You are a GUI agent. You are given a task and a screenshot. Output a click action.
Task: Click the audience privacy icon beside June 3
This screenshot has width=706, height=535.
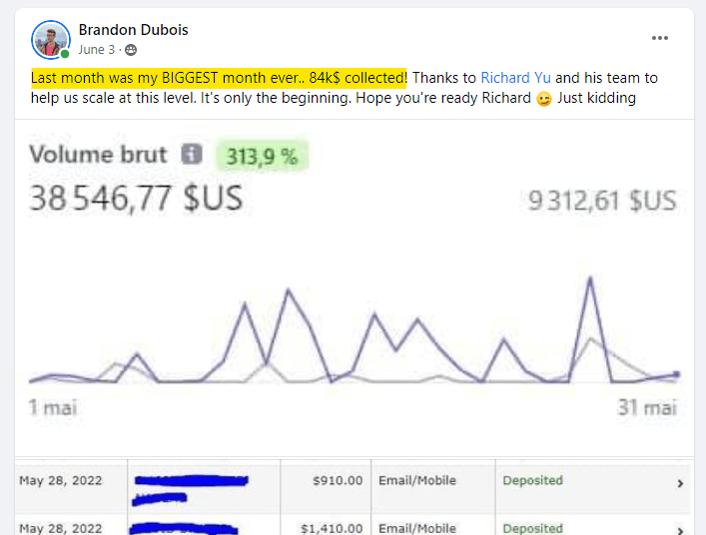click(x=131, y=50)
